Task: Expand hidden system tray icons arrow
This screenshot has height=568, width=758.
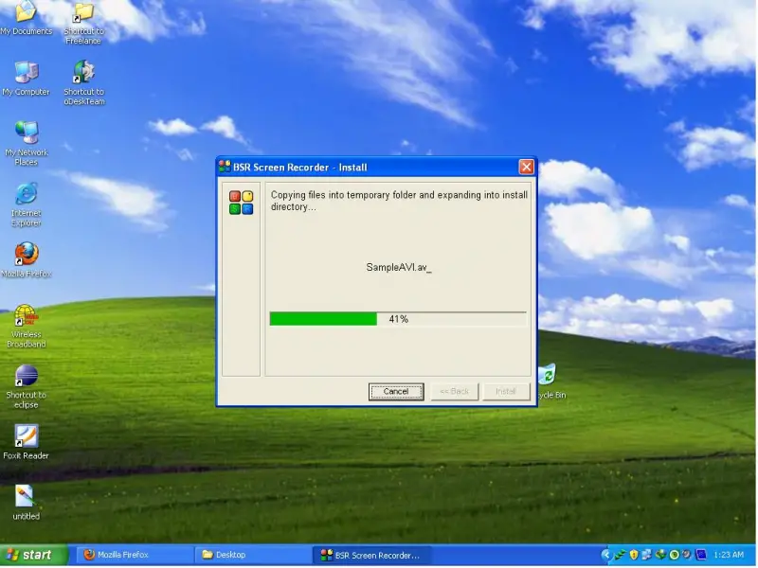Action: coord(605,555)
